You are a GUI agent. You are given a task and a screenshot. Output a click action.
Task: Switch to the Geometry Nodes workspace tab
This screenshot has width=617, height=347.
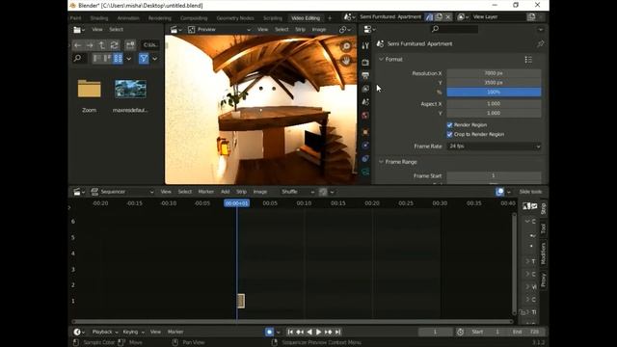click(x=235, y=18)
